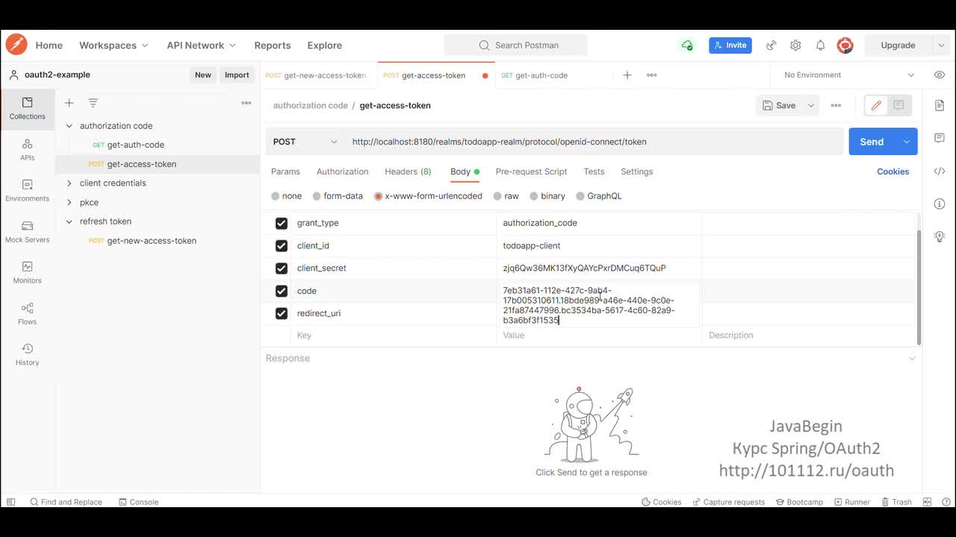Open the code snippet icon in right sidebar
The image size is (956, 537).
940,171
